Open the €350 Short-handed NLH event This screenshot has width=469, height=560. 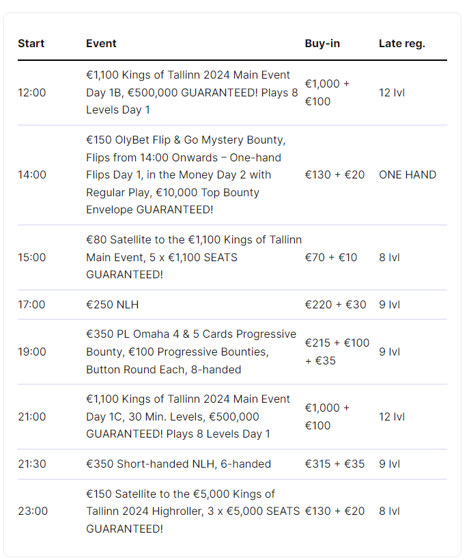(178, 464)
